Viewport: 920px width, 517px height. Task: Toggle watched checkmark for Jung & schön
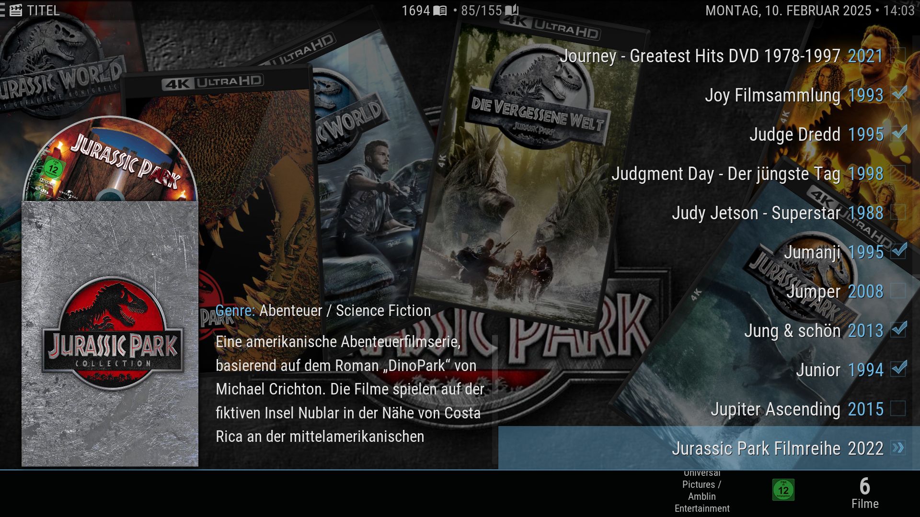[x=898, y=329]
